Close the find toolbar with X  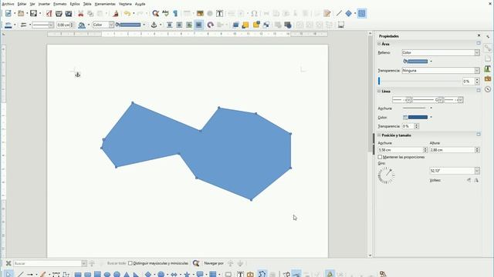click(x=8, y=263)
